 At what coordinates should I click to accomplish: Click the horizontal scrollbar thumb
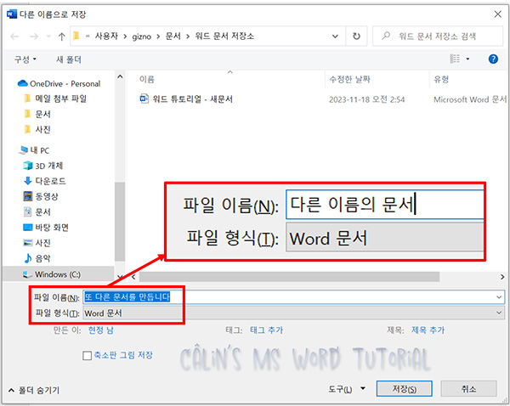pyautogui.click(x=289, y=277)
